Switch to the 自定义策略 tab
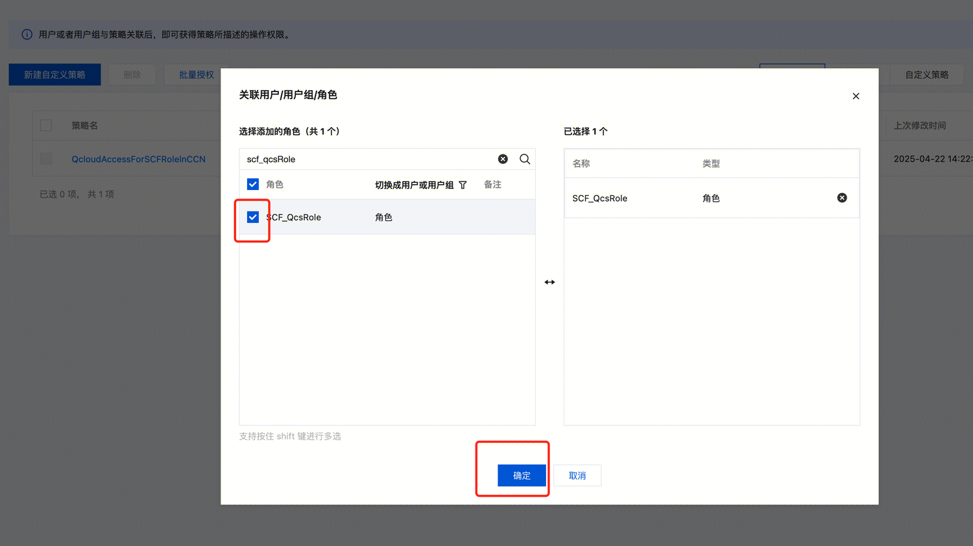Image resolution: width=973 pixels, height=546 pixels. 927,75
